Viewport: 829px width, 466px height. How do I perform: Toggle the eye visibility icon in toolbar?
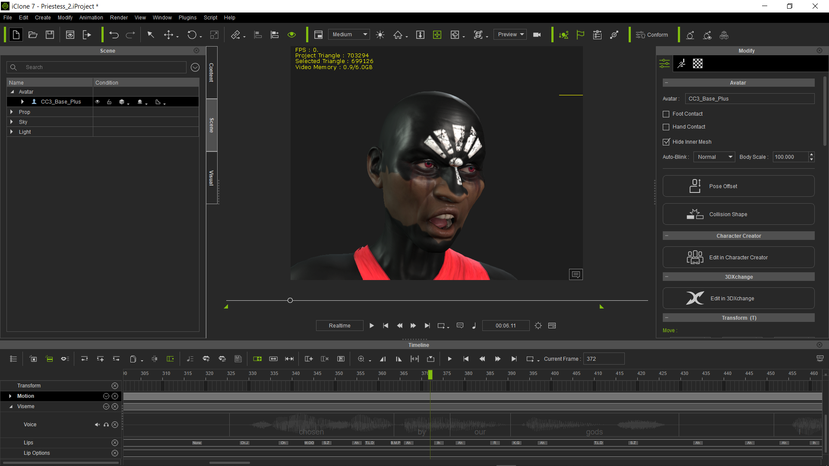coord(292,35)
